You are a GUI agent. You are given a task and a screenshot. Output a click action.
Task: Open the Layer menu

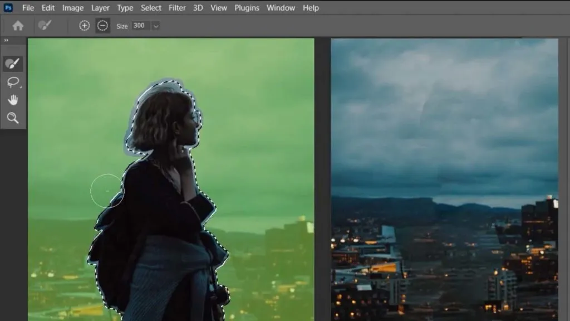pos(100,8)
